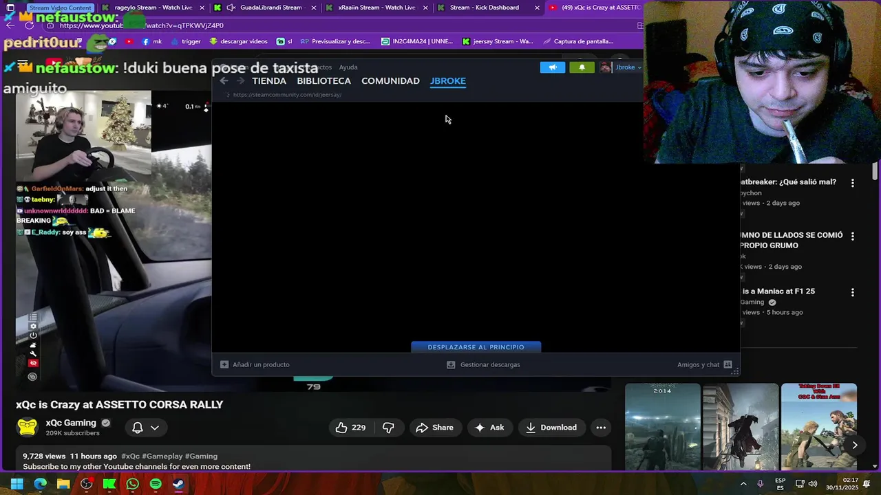The image size is (881, 495).
Task: Open the BIBLIOTECA tab in Steam
Action: click(x=323, y=81)
